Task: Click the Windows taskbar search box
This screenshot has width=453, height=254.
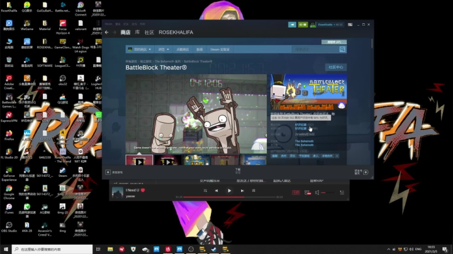Action: pos(52,249)
